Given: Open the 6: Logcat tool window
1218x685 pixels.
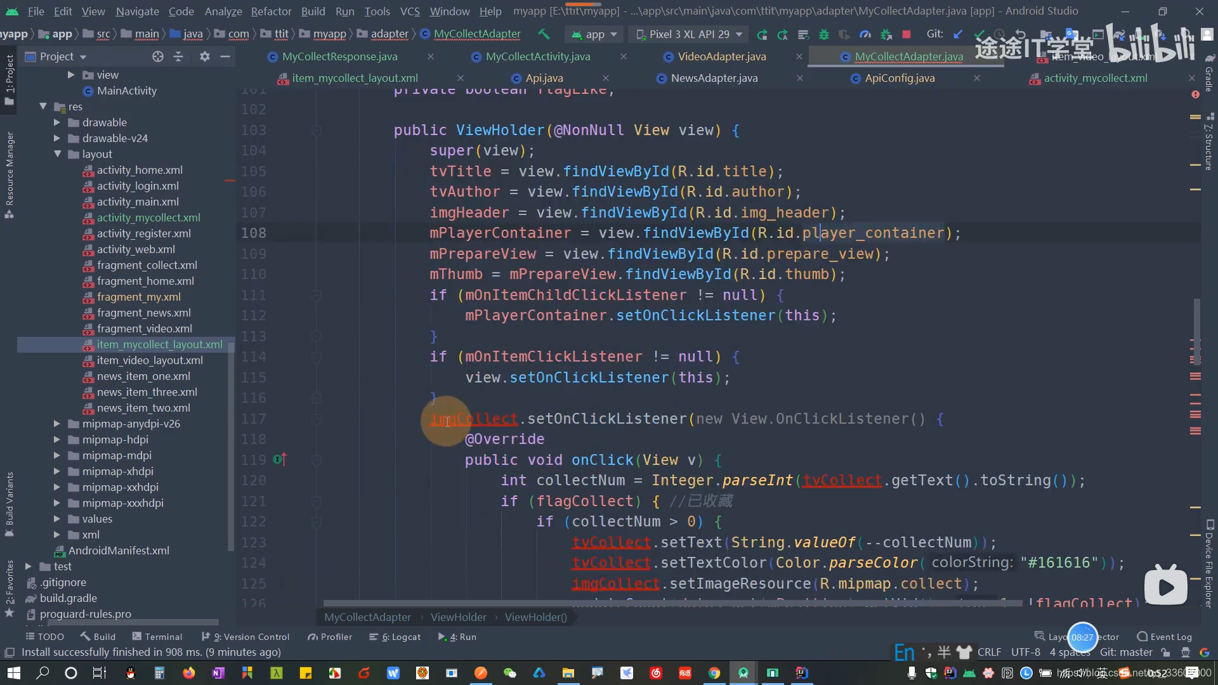Looking at the screenshot, I should click(395, 637).
